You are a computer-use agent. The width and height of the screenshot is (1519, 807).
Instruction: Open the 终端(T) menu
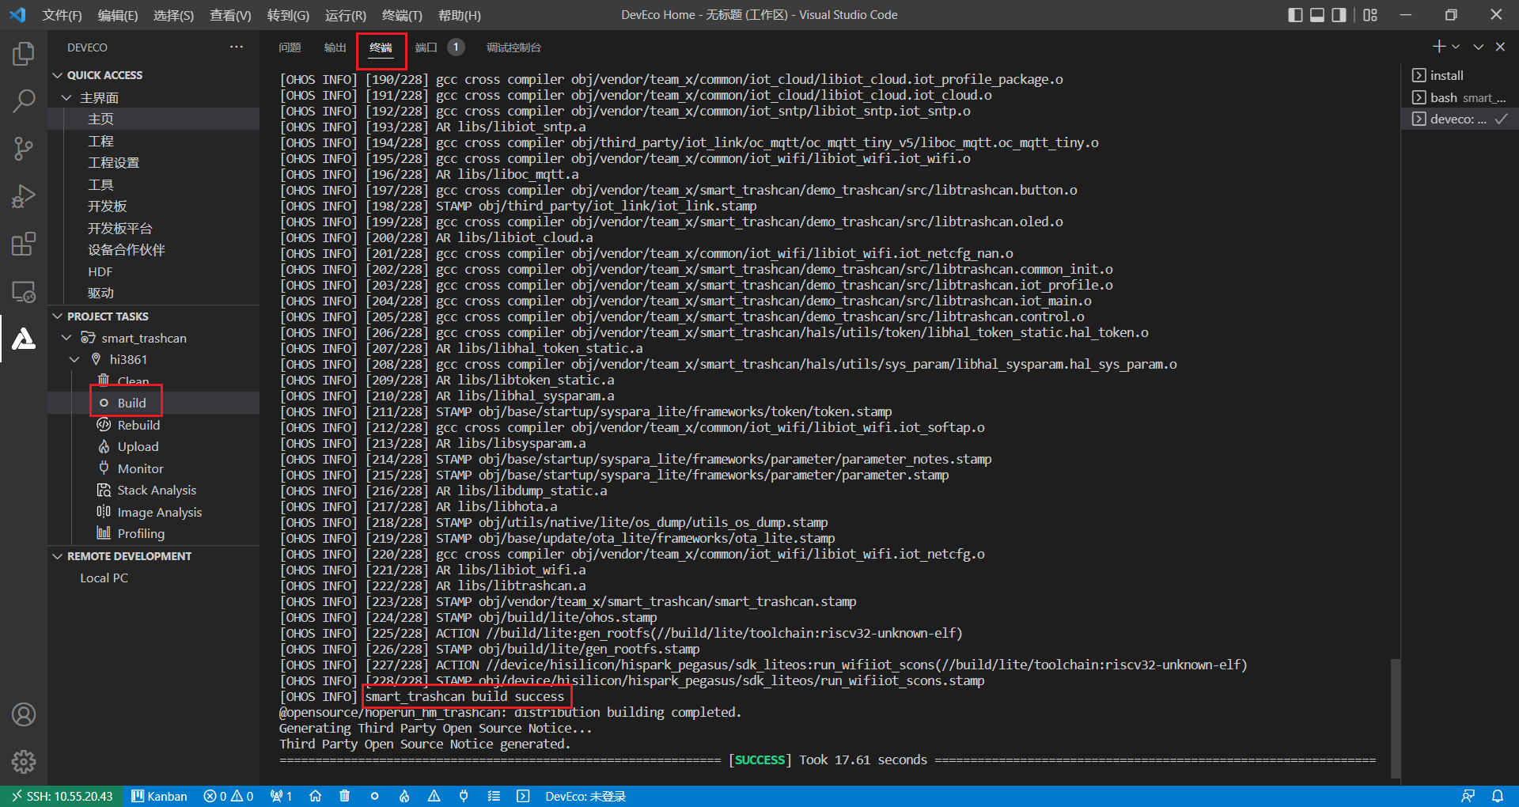pyautogui.click(x=402, y=15)
